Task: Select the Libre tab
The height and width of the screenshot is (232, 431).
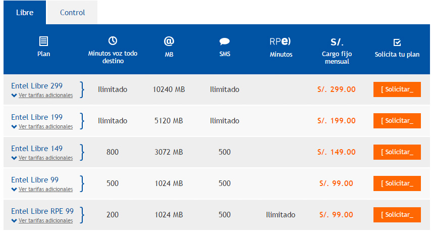Action: coord(25,13)
